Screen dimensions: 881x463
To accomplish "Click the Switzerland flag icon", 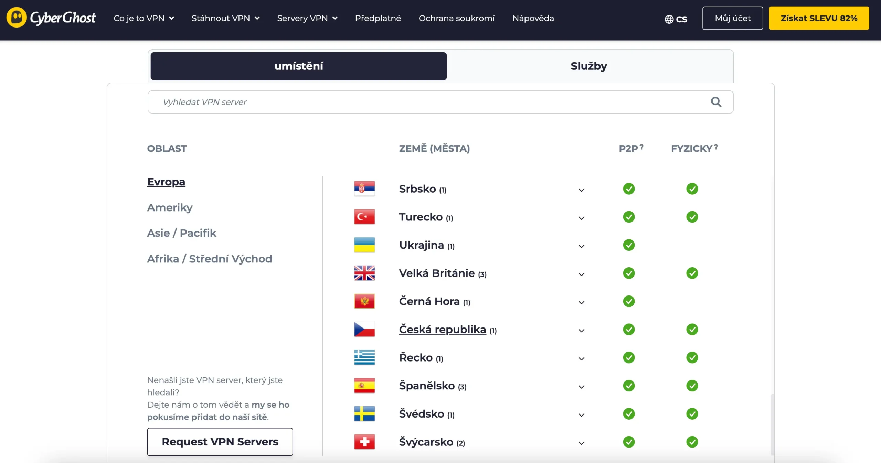I will pos(364,442).
